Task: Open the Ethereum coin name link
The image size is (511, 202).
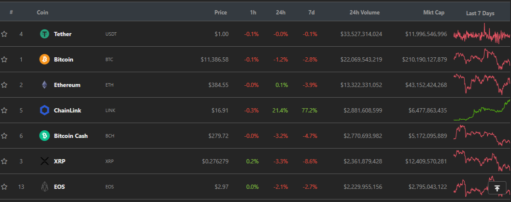Action: 67,85
